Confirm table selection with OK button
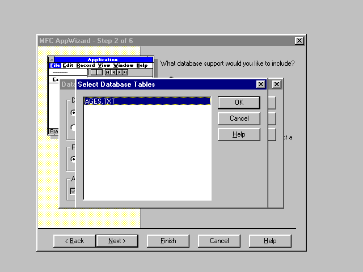363x272 pixels. click(x=239, y=103)
